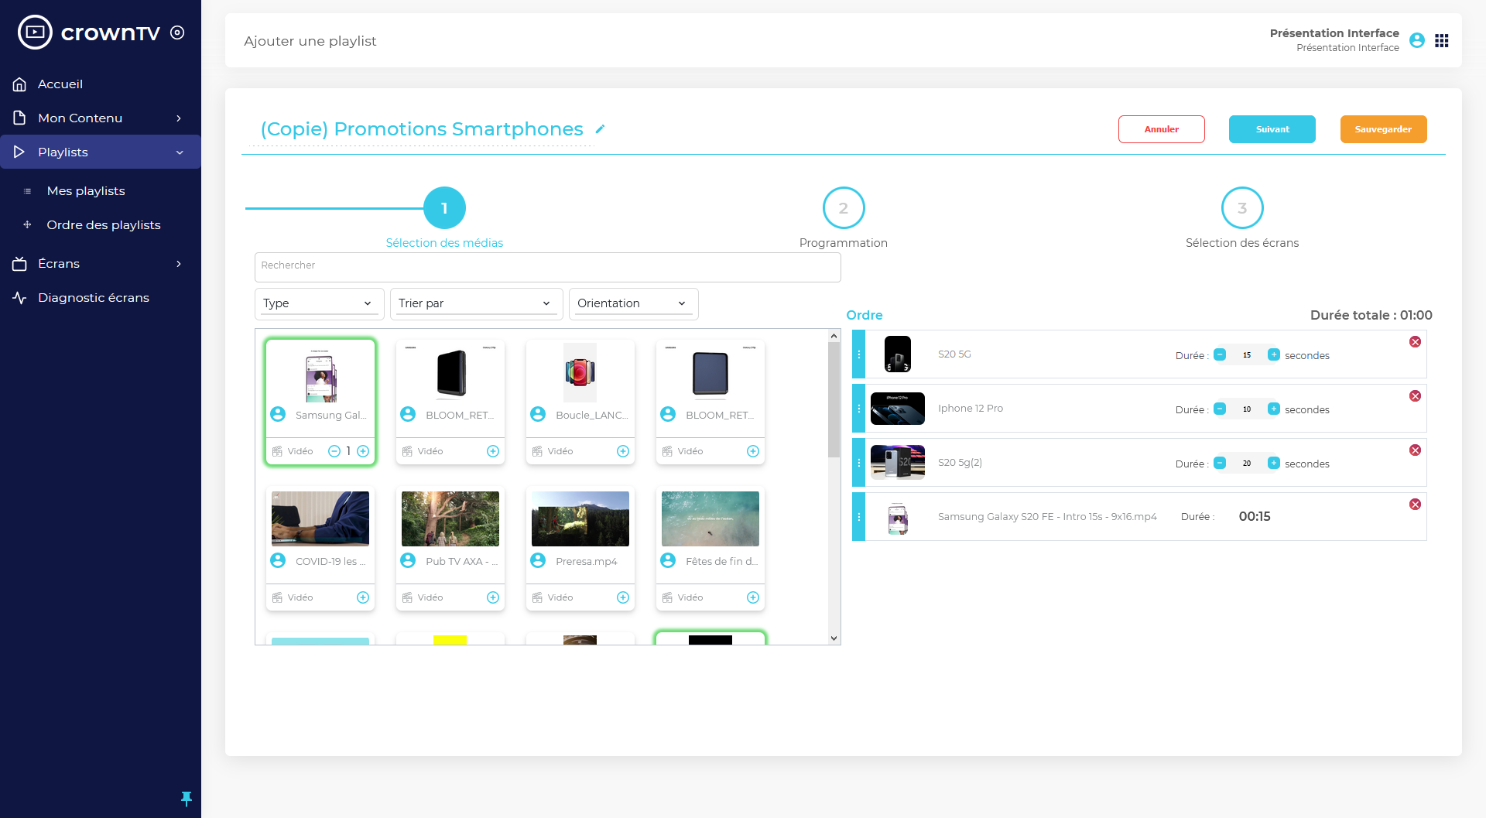Open the user account avatar icon

click(1417, 40)
